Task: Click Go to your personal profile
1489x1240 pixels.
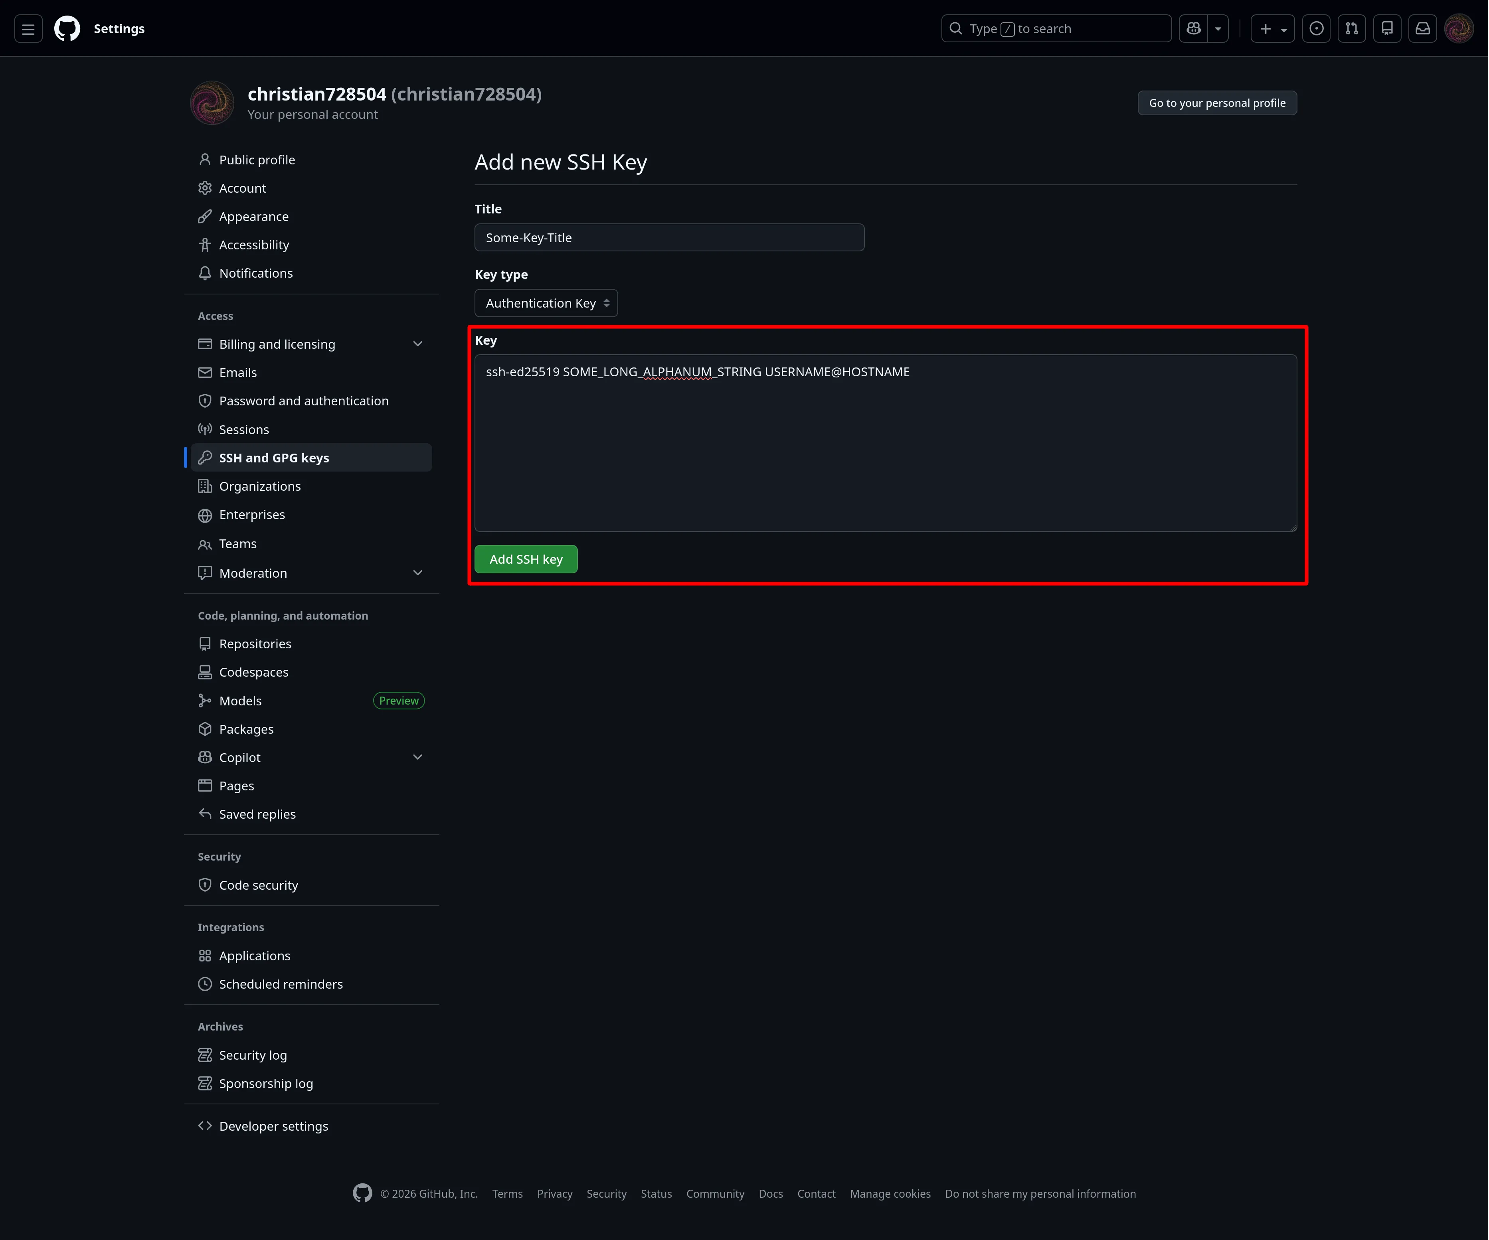Action: click(x=1217, y=103)
